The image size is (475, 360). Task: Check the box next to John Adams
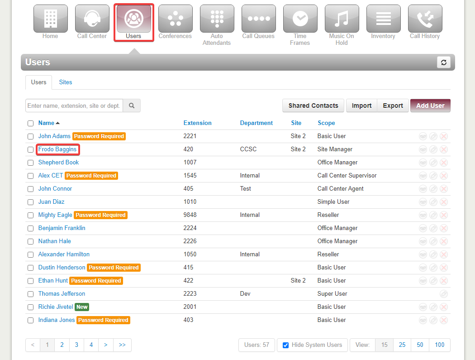(30, 136)
